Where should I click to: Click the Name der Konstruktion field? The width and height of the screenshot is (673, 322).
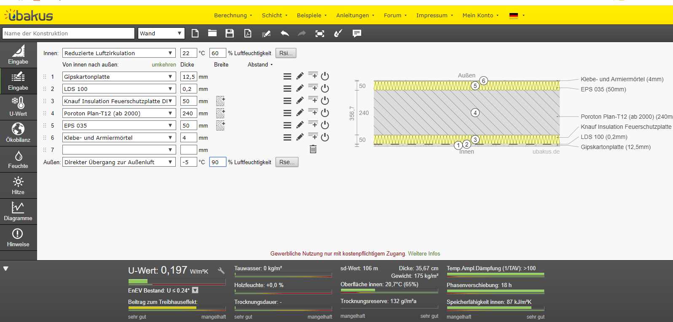pyautogui.click(x=69, y=33)
